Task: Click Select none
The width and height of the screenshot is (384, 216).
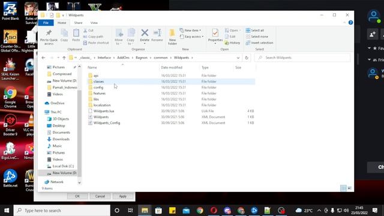Action: (x=257, y=37)
